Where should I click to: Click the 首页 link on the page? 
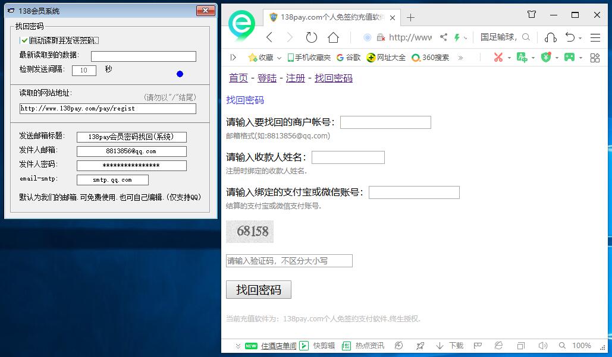pos(238,78)
